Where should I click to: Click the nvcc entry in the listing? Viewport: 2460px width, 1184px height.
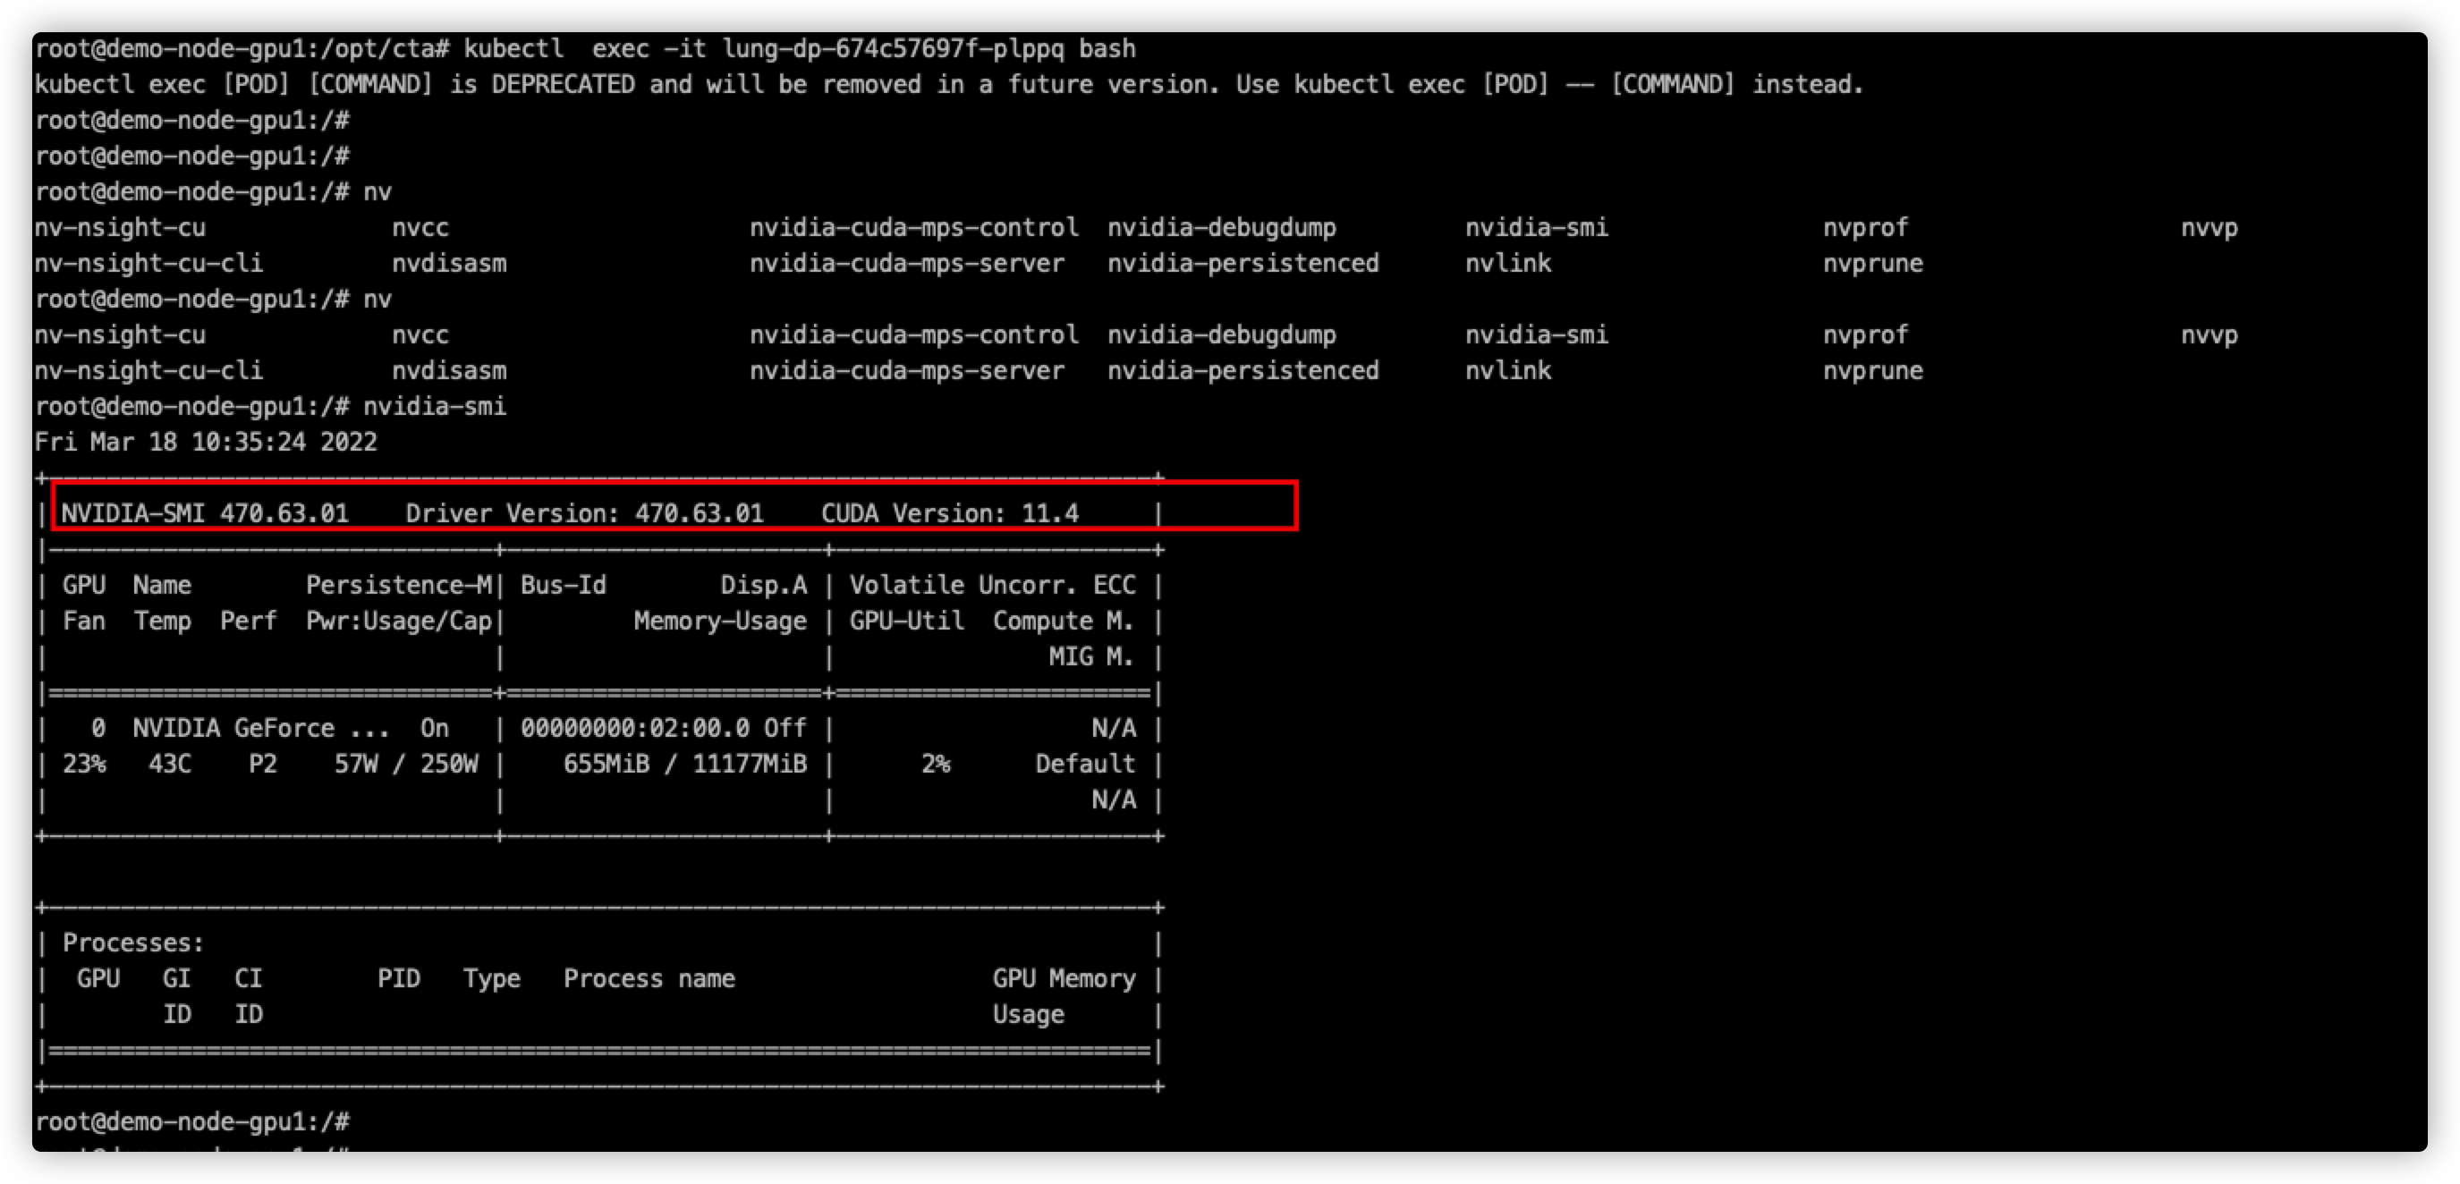pos(420,227)
